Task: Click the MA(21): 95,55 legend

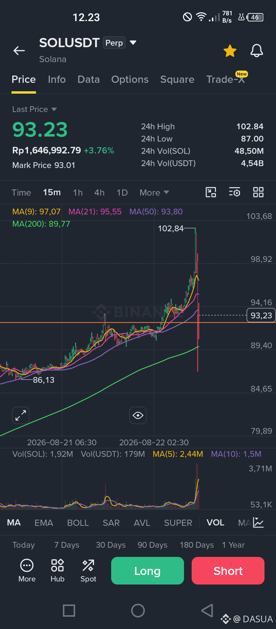Action: point(95,212)
